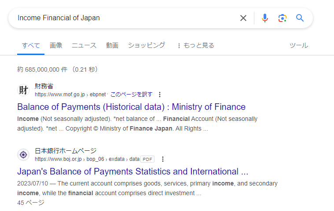Open three-dot options for the 日本銀行 result
The image size is (334, 211).
(163, 159)
